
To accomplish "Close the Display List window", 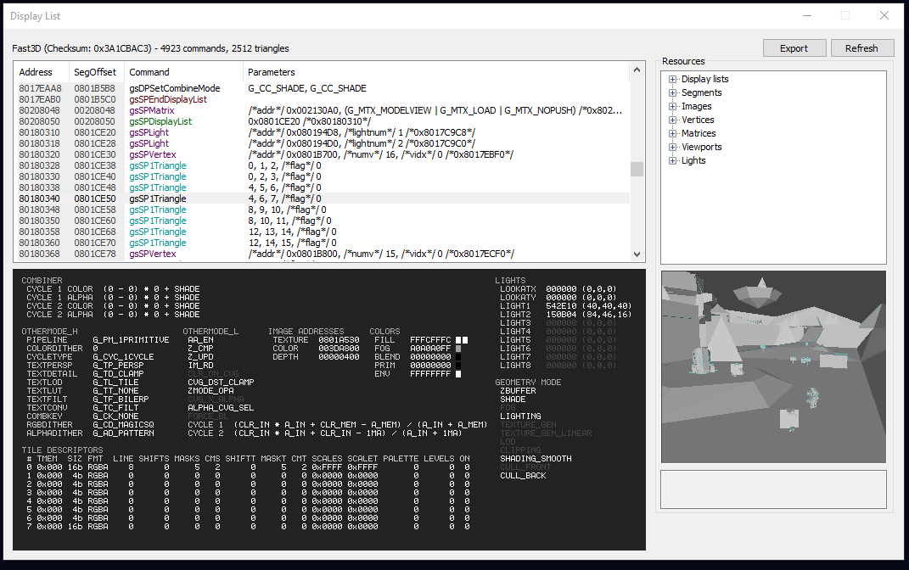I will click(884, 15).
